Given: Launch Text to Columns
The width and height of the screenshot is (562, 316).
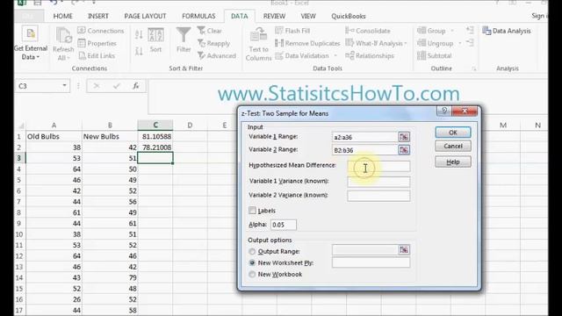Looking at the screenshot, I should (258, 44).
